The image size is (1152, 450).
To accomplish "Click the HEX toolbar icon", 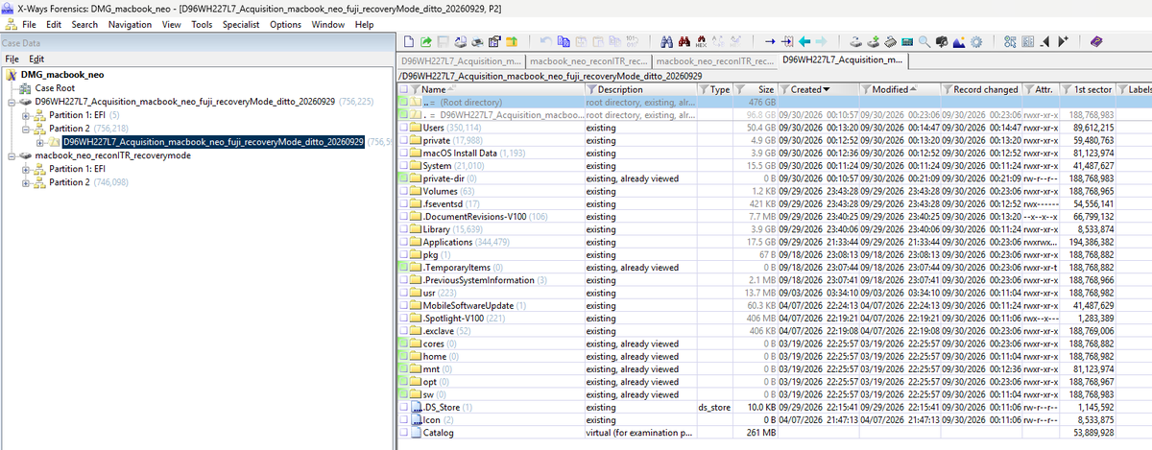I will point(702,41).
